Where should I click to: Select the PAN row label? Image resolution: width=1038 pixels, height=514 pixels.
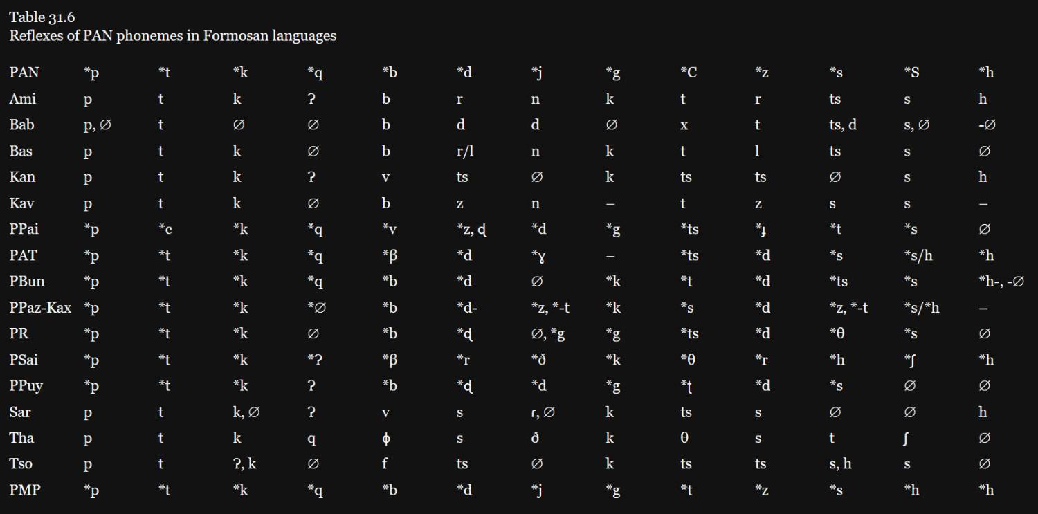click(24, 73)
